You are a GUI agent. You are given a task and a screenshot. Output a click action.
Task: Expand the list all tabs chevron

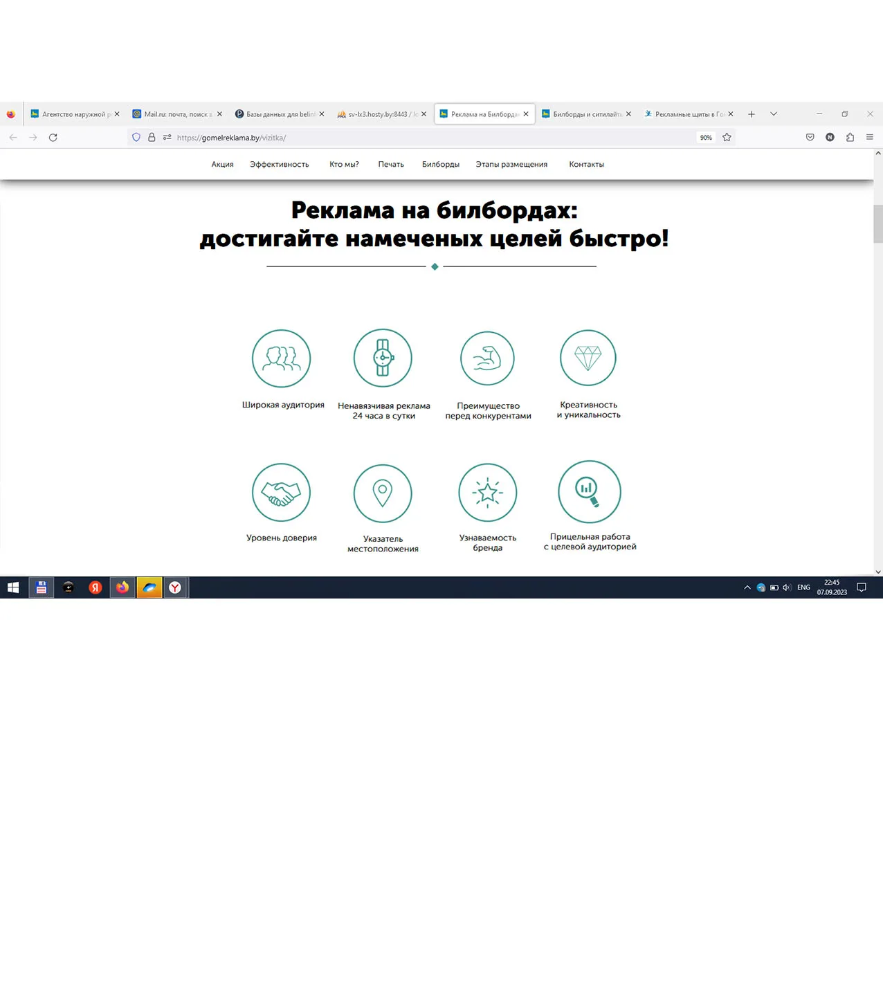click(774, 114)
